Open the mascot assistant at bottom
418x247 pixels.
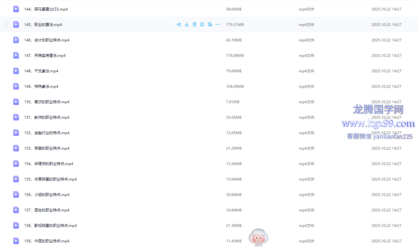pyautogui.click(x=258, y=237)
